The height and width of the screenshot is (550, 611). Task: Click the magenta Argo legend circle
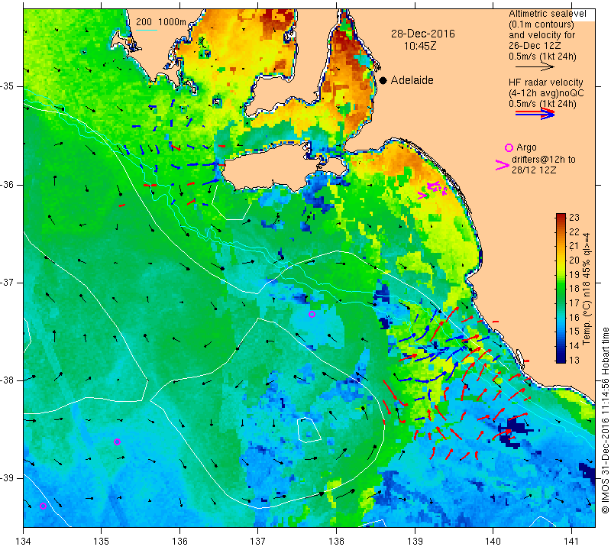[509, 147]
